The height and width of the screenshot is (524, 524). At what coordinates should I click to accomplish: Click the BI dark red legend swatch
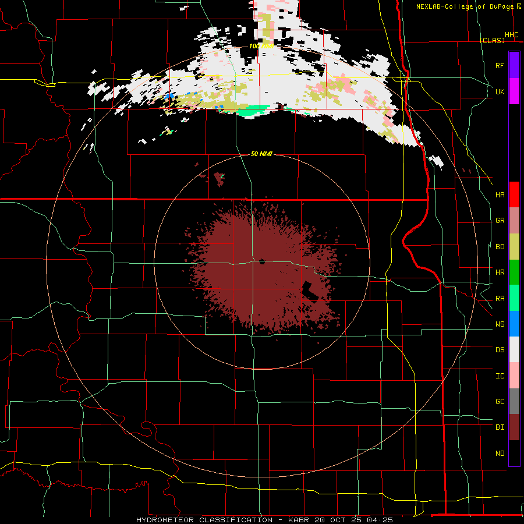click(514, 427)
